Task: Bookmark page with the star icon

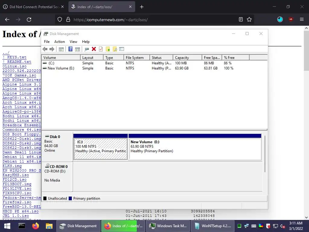Action: 249,20
